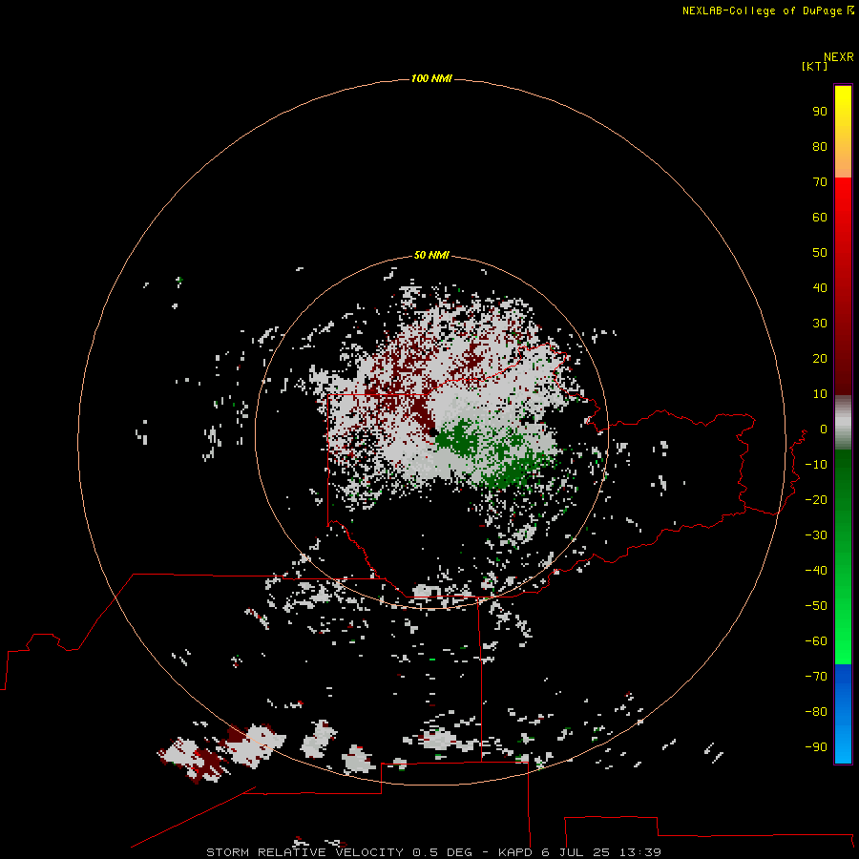Click the -40 value on velocity scale
859x859 pixels.
tap(816, 571)
